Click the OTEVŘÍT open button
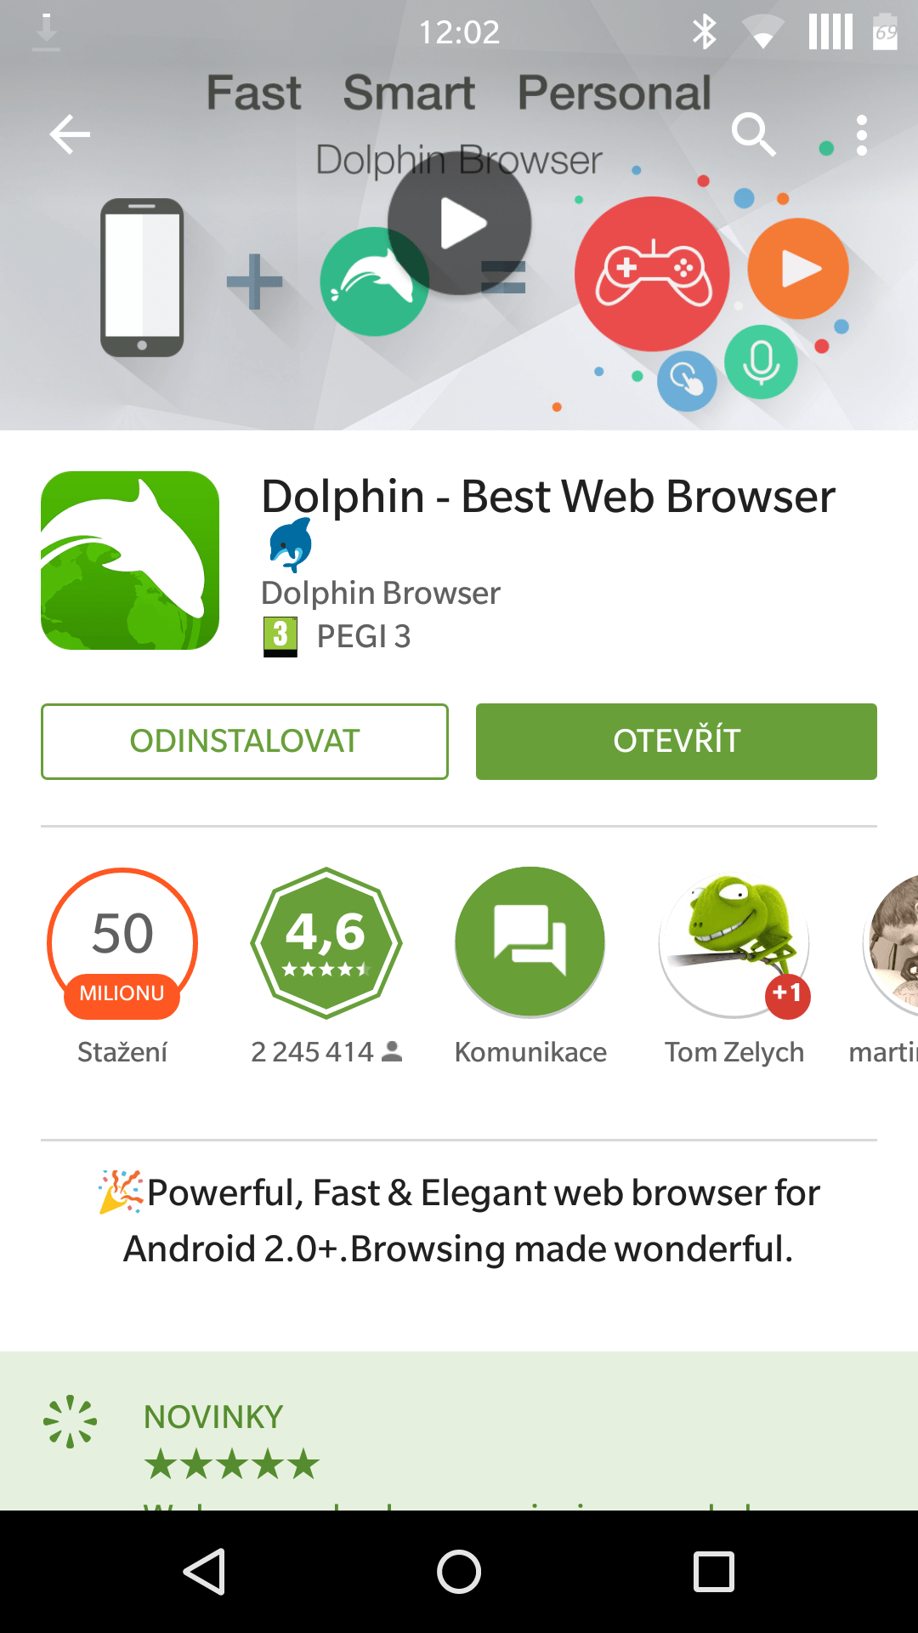This screenshot has width=918, height=1633. [x=677, y=741]
